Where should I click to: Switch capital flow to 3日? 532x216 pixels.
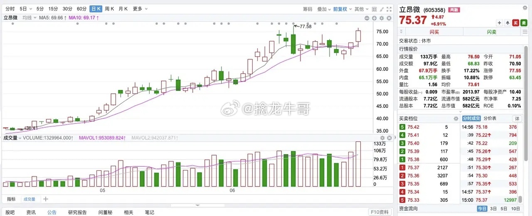(493, 209)
